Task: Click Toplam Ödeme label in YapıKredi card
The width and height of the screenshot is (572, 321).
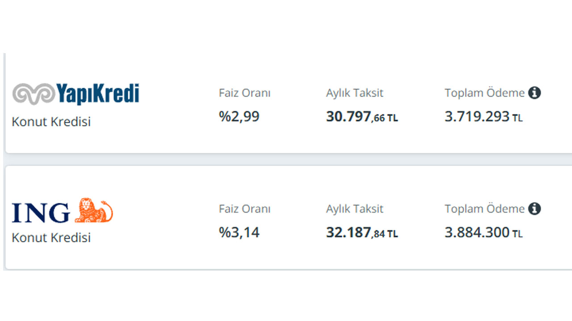Action: (x=484, y=93)
